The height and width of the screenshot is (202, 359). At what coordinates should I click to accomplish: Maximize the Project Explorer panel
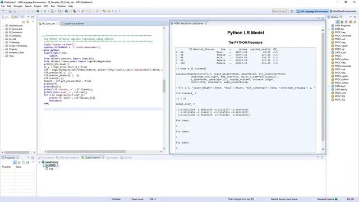click(x=33, y=17)
